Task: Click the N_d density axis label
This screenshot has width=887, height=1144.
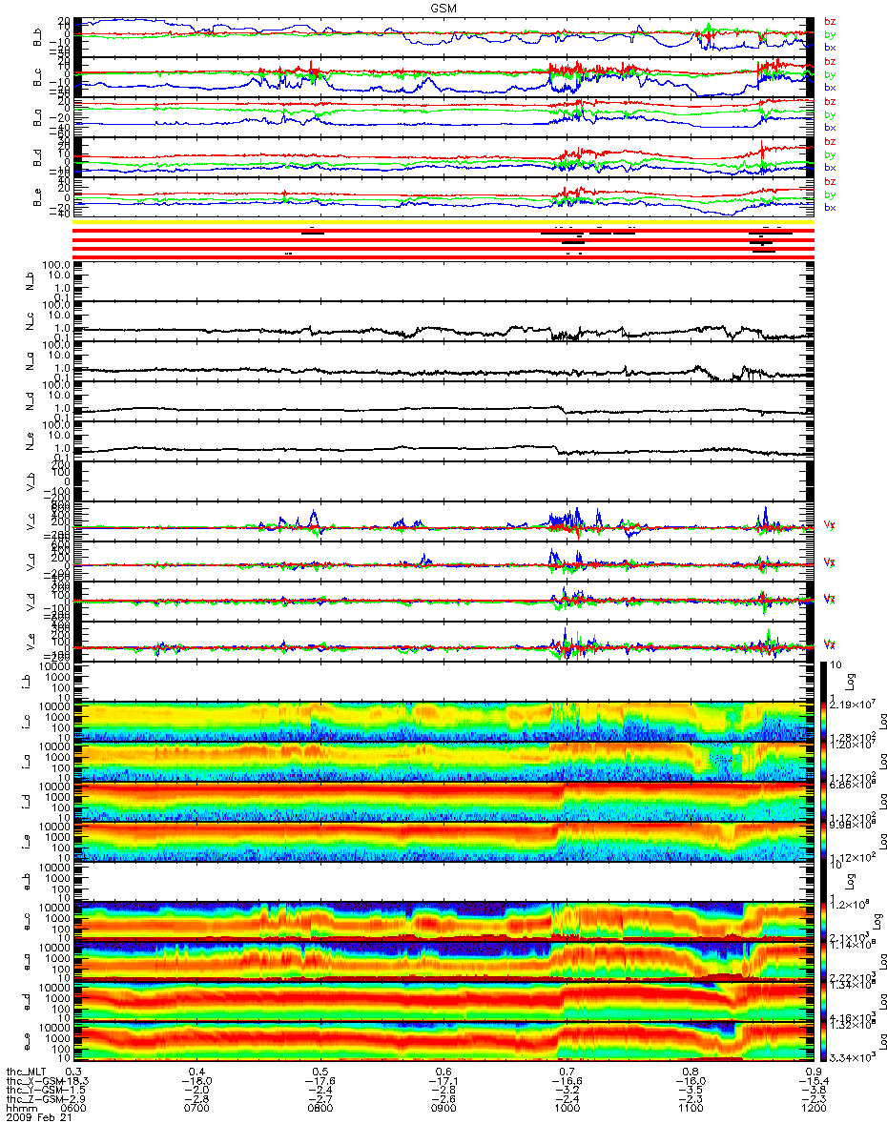Action: click(x=29, y=401)
